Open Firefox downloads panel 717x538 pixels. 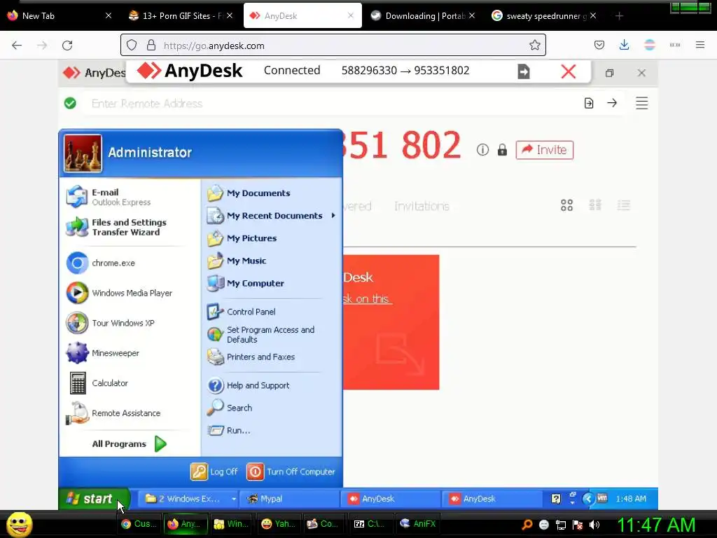pos(624,46)
